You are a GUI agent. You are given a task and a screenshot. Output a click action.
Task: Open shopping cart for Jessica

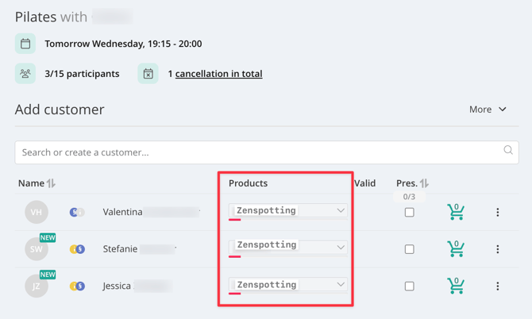tap(455, 286)
